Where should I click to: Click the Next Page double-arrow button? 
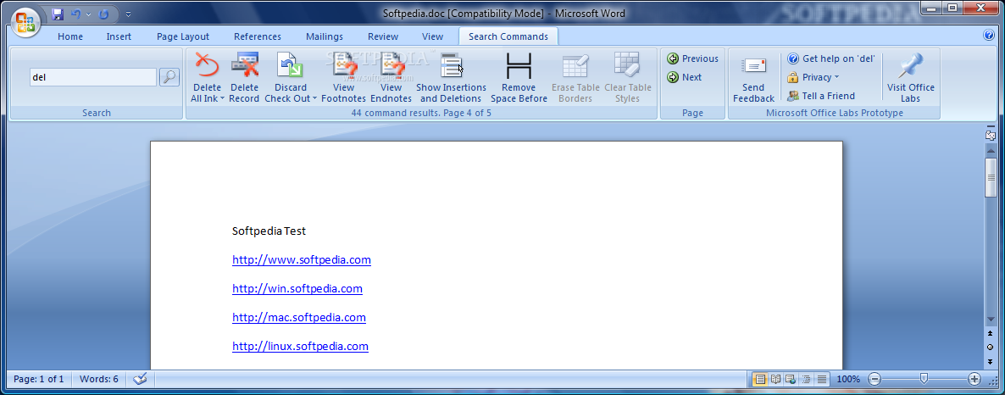click(991, 360)
